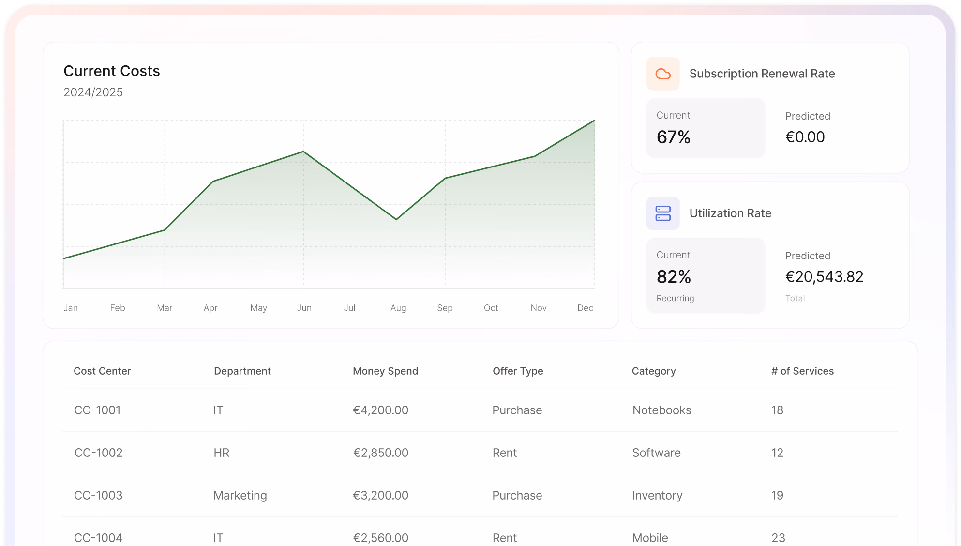Viewport: 961px width, 546px height.
Task: Click the Department column header
Action: point(242,371)
